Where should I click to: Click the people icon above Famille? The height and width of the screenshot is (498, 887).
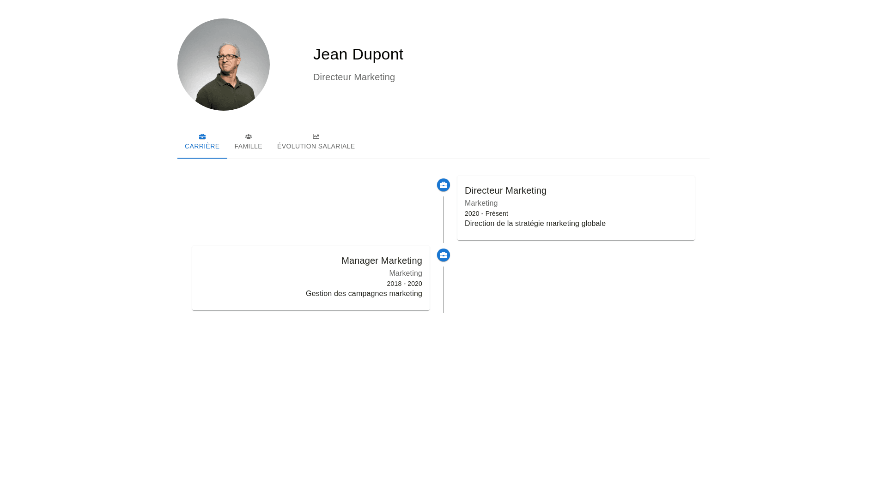tap(249, 136)
